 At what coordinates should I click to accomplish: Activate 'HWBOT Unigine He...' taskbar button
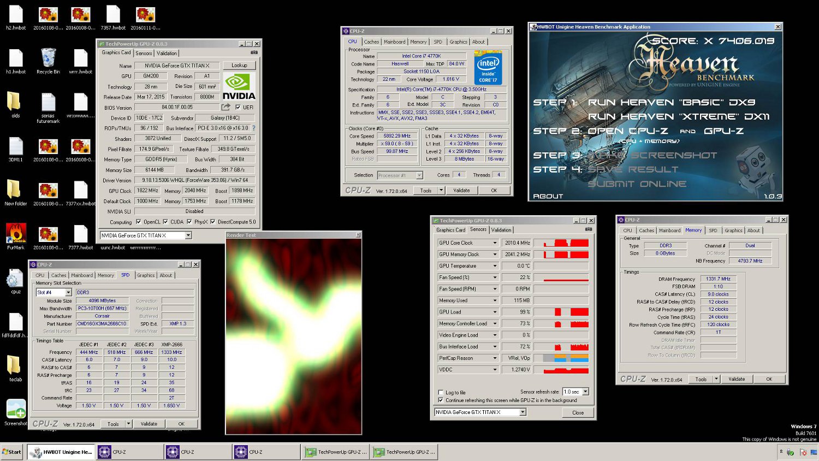tap(61, 452)
